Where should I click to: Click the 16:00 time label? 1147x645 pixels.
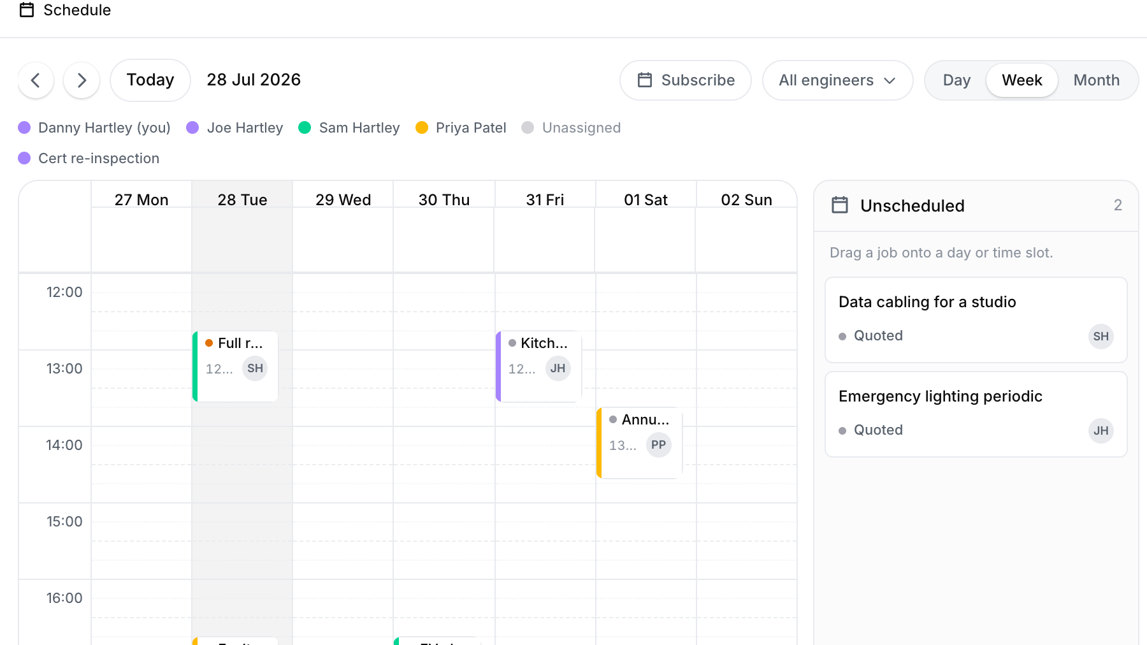(64, 598)
